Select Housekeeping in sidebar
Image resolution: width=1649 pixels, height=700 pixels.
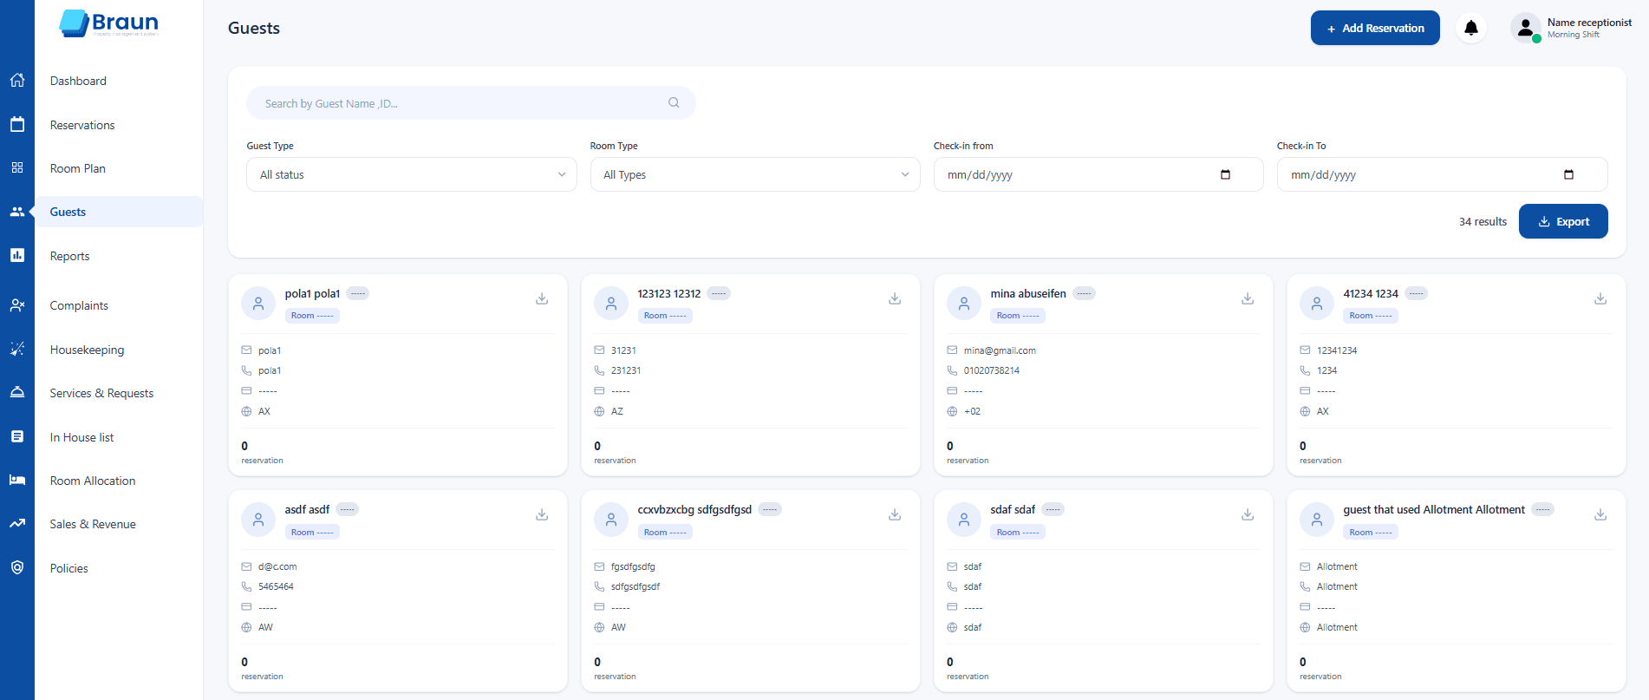coord(87,350)
